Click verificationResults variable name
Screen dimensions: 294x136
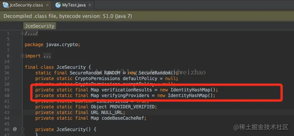click(x=127, y=90)
